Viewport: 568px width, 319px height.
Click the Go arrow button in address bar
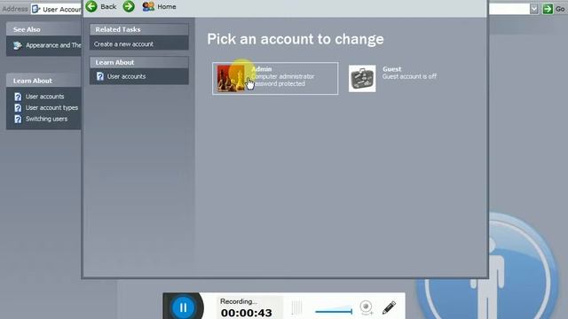click(548, 9)
